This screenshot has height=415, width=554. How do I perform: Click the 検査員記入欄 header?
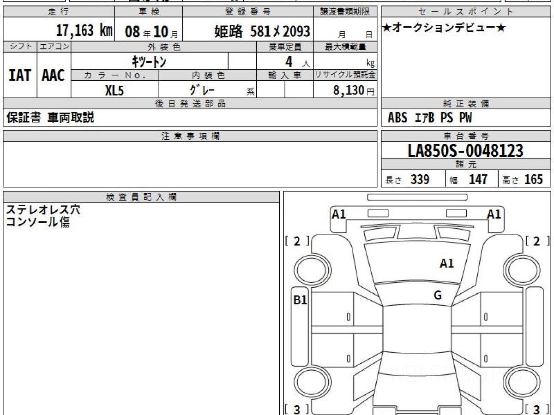[x=141, y=197]
